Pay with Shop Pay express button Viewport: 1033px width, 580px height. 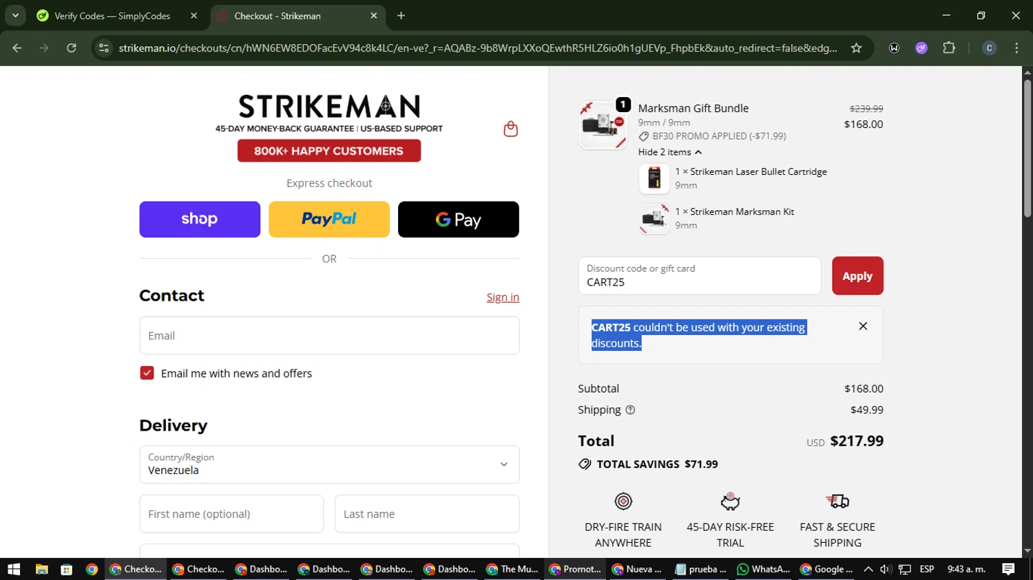tap(200, 219)
